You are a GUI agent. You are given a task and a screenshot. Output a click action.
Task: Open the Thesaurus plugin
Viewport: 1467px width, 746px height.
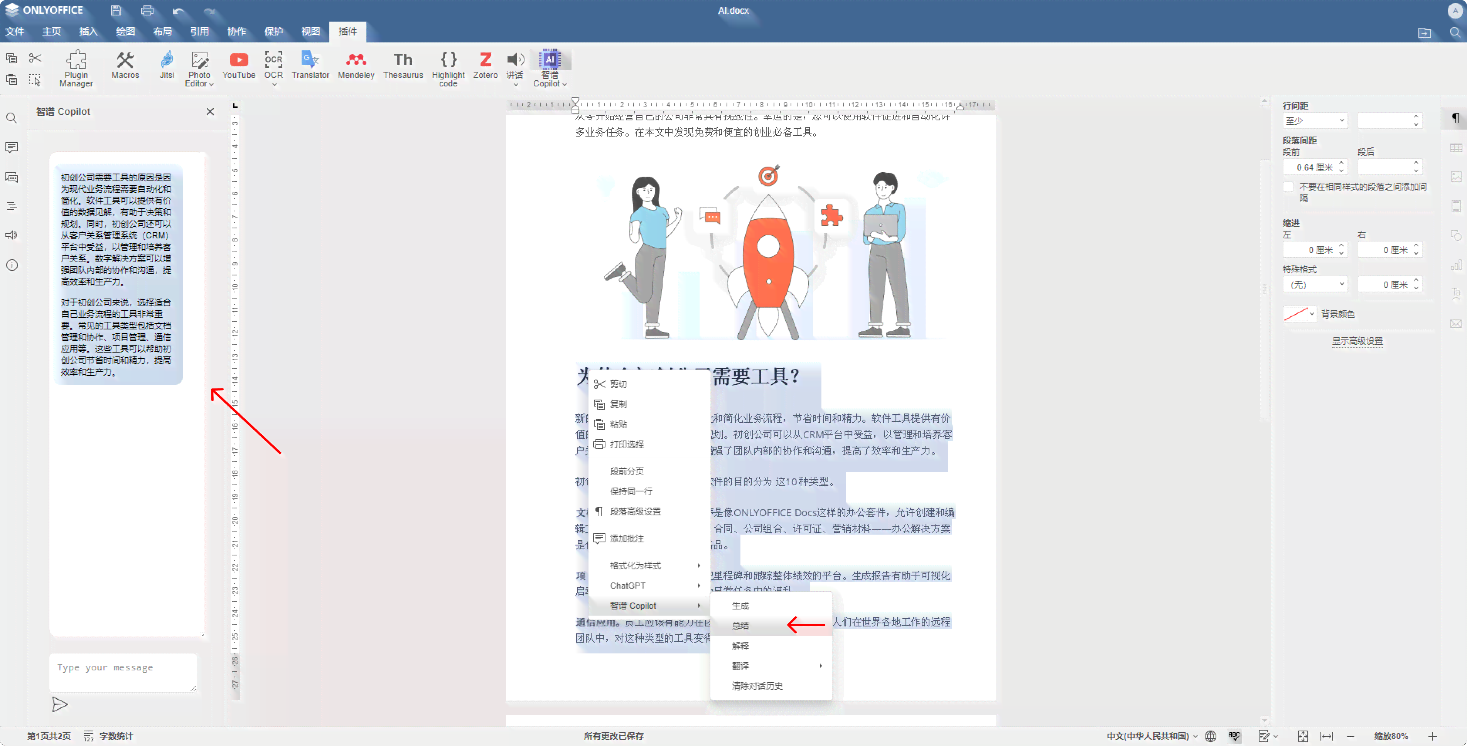(x=403, y=64)
